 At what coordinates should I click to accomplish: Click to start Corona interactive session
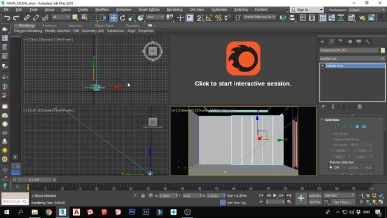click(x=243, y=84)
